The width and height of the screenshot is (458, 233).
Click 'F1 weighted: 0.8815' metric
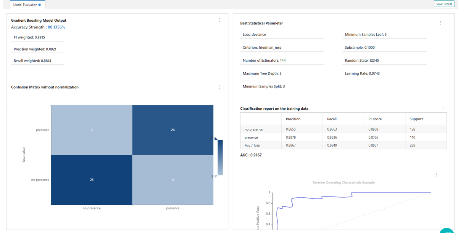(x=29, y=37)
